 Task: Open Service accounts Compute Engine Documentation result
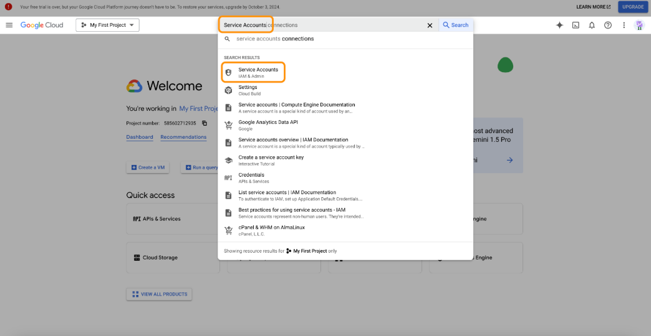(345, 108)
